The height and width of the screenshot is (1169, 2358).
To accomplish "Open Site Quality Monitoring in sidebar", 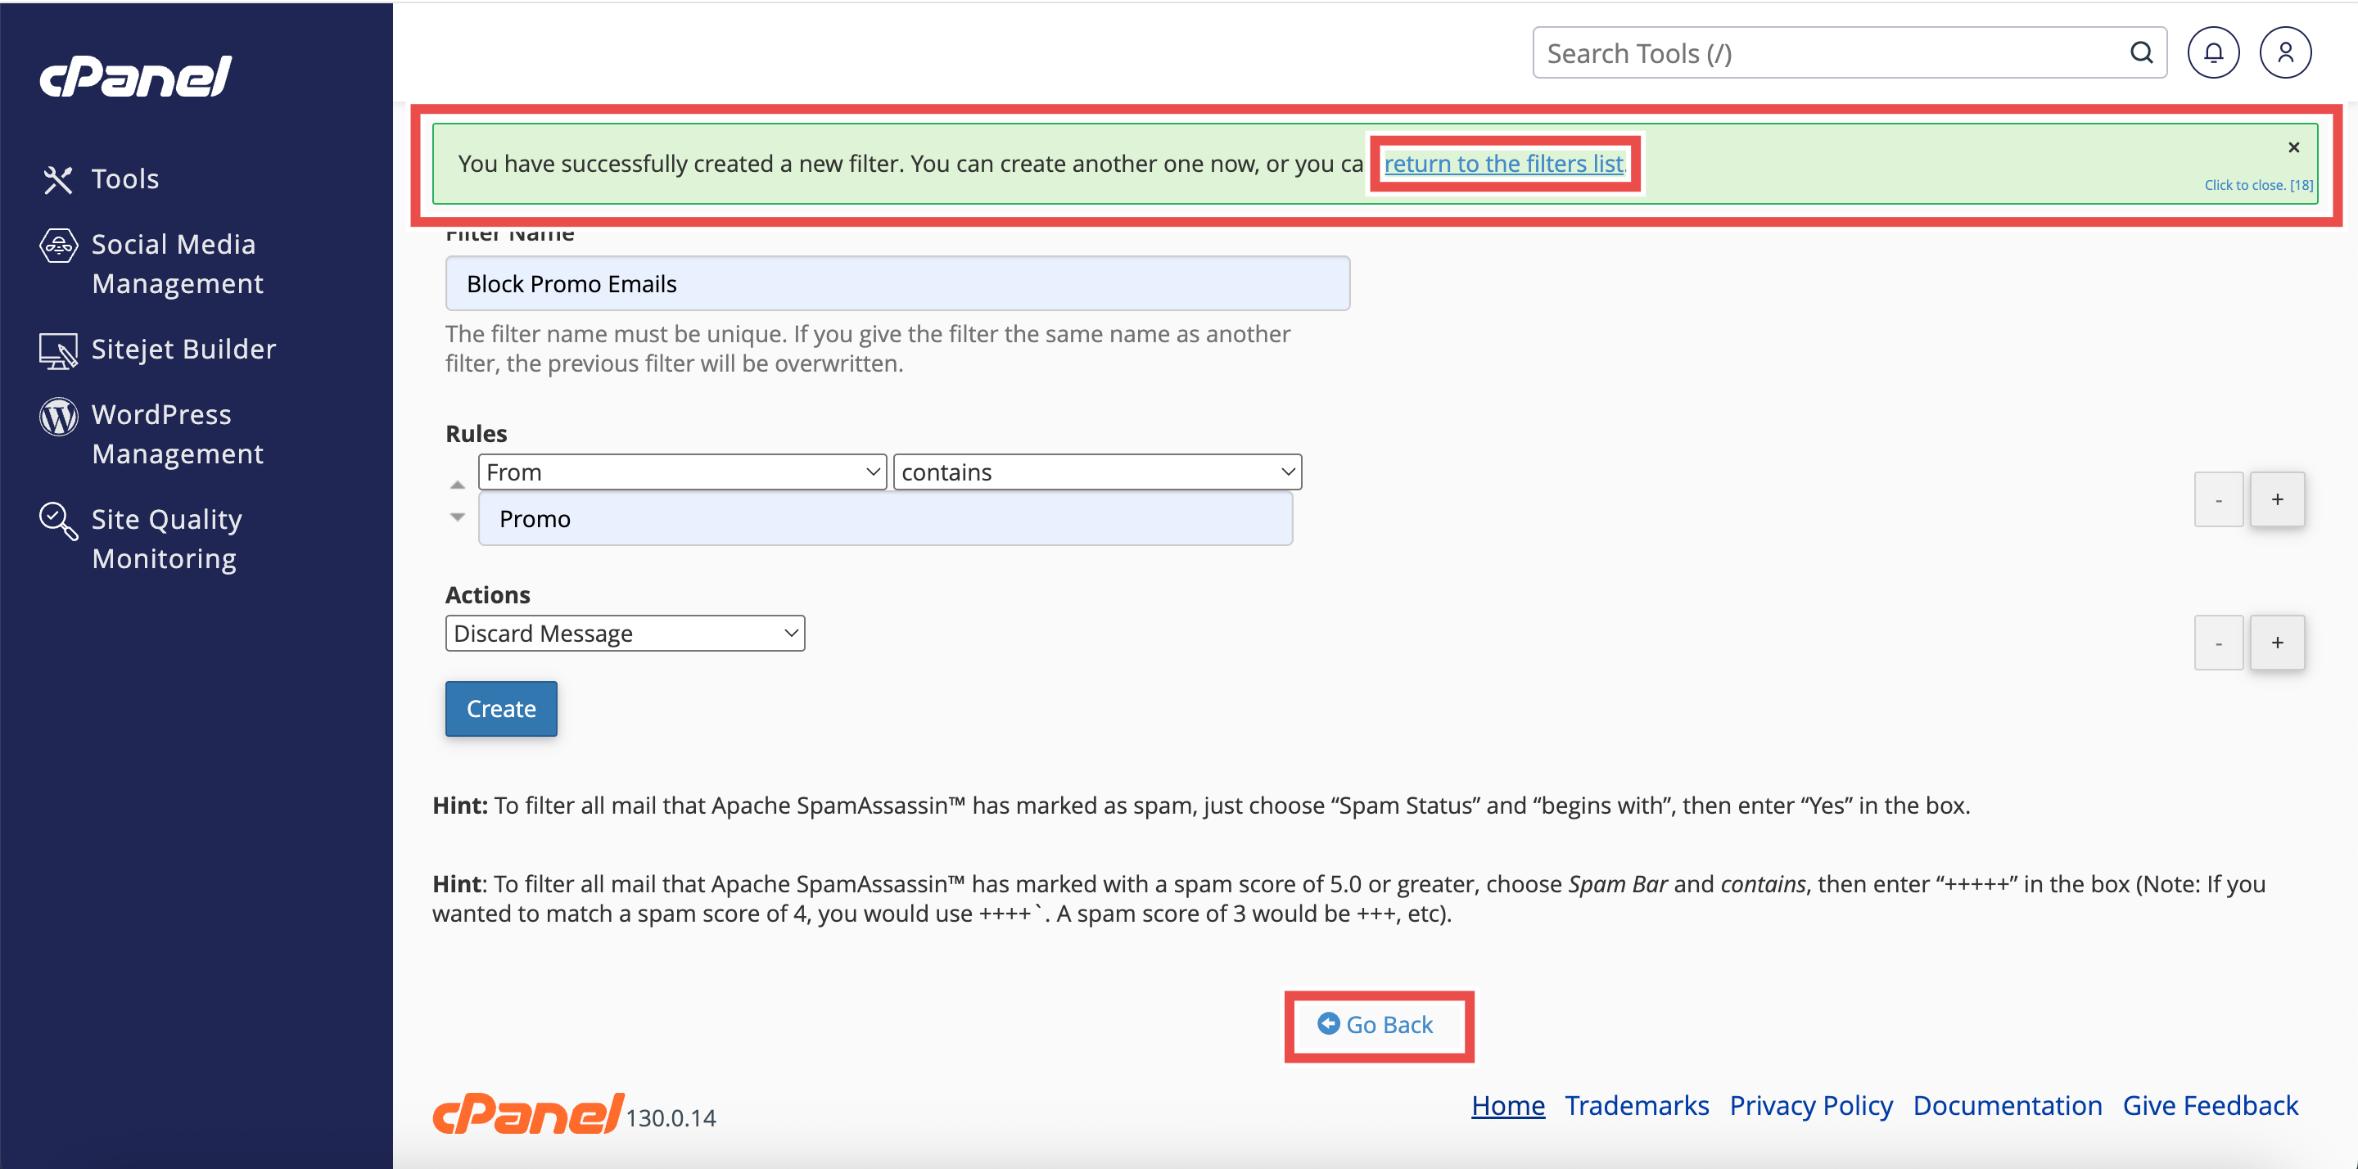I will pos(165,539).
